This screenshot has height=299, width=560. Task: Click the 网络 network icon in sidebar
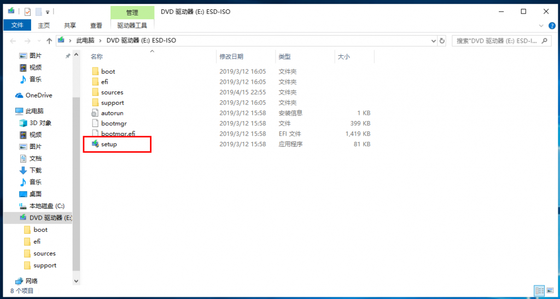click(19, 281)
